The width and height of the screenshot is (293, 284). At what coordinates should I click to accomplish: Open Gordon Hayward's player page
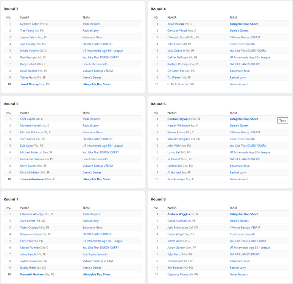(178, 119)
